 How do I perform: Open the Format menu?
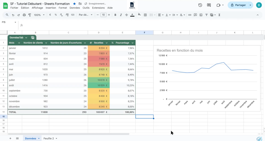63,8
